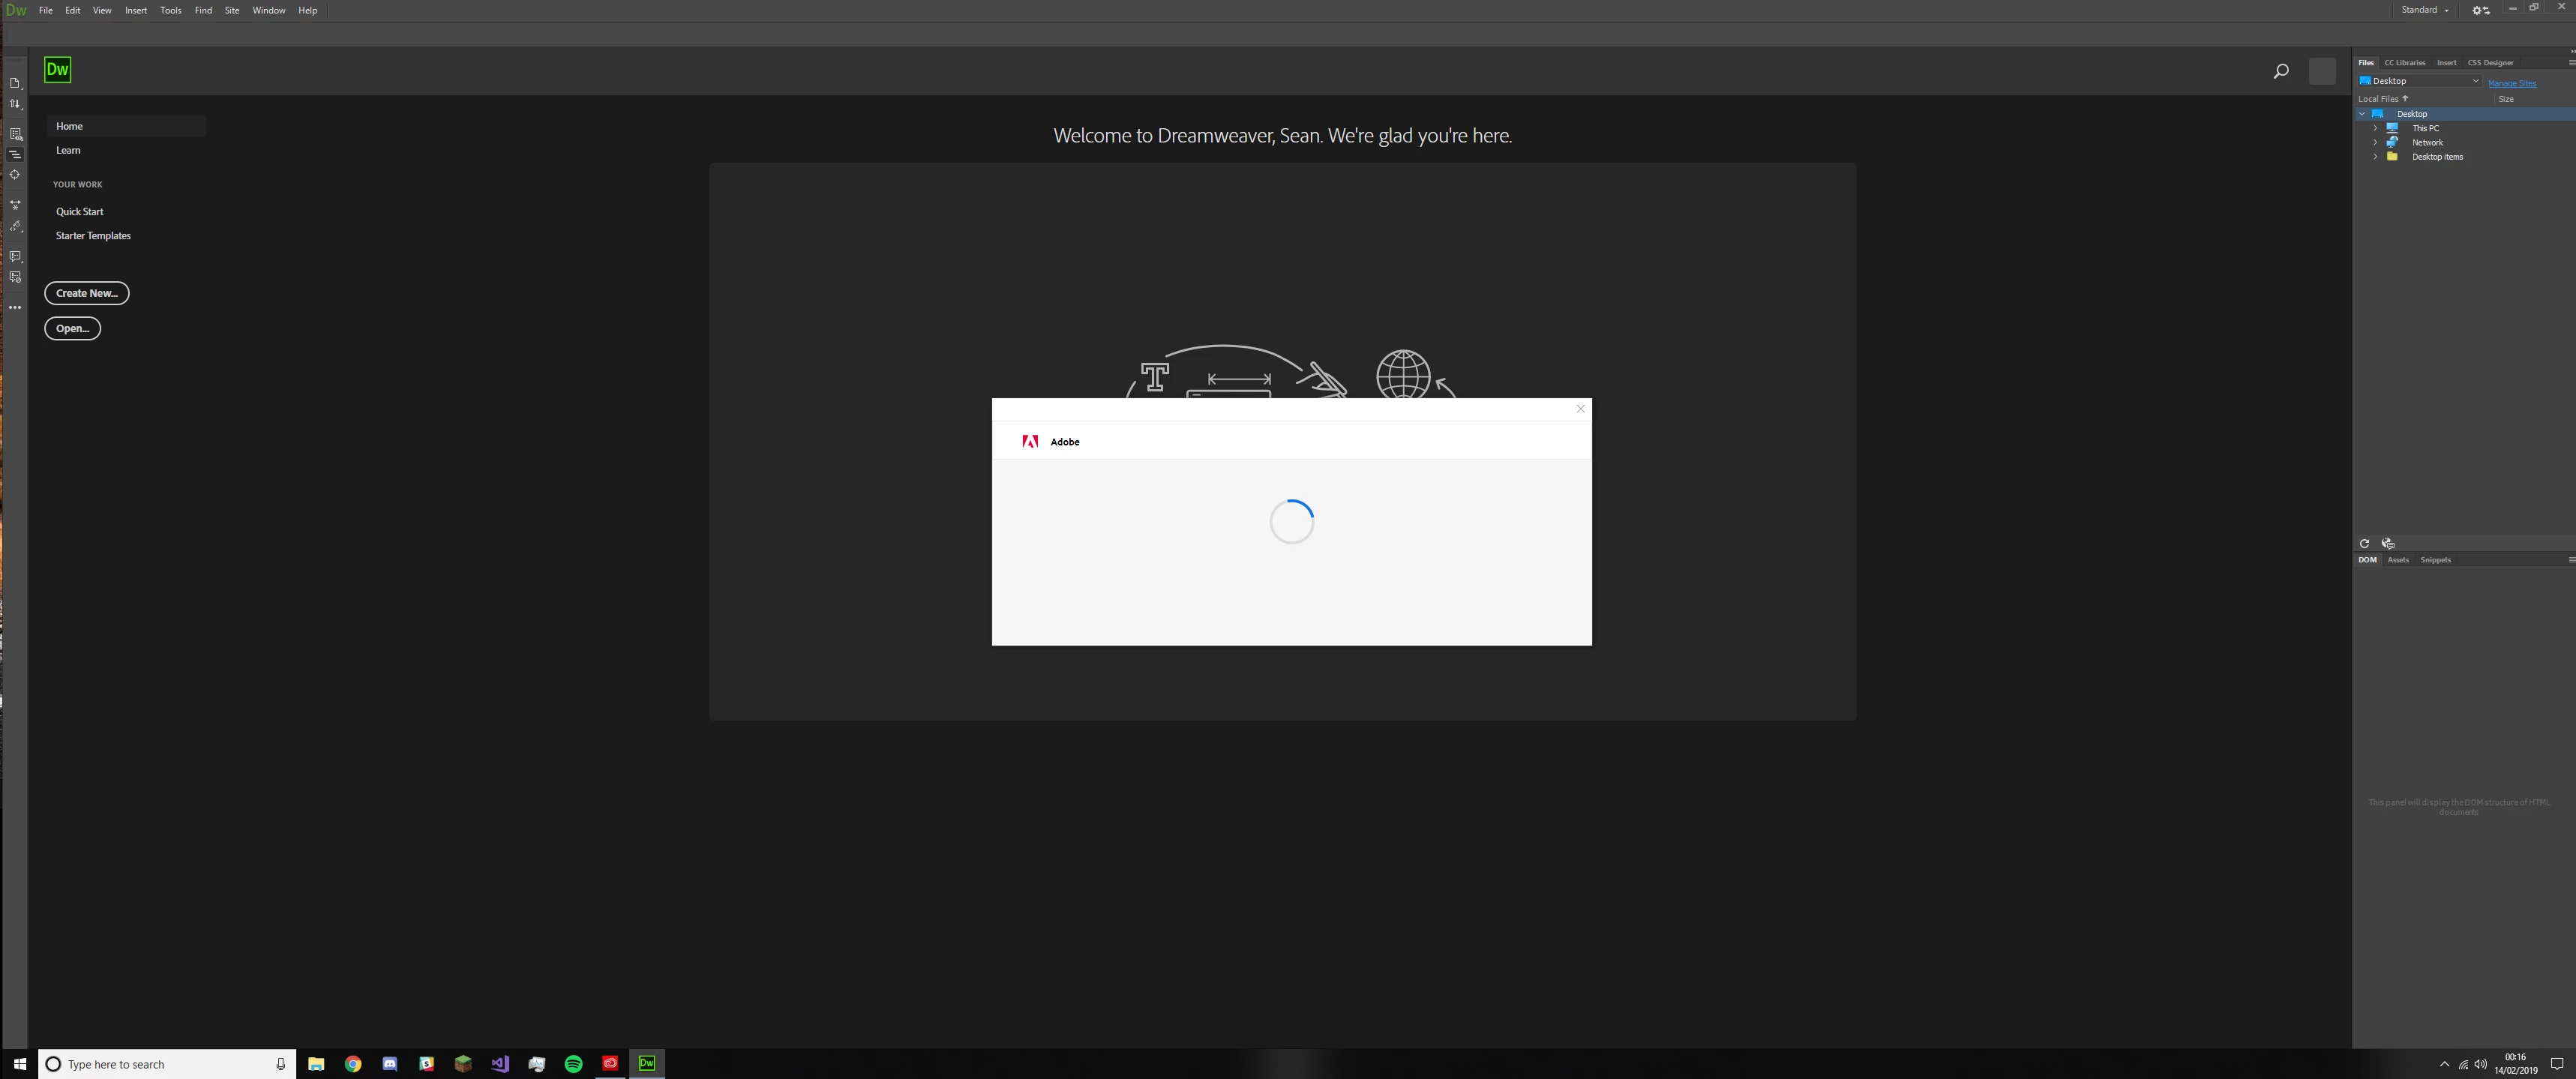The height and width of the screenshot is (1079, 2576).
Task: Open the Site menu
Action: 232,10
